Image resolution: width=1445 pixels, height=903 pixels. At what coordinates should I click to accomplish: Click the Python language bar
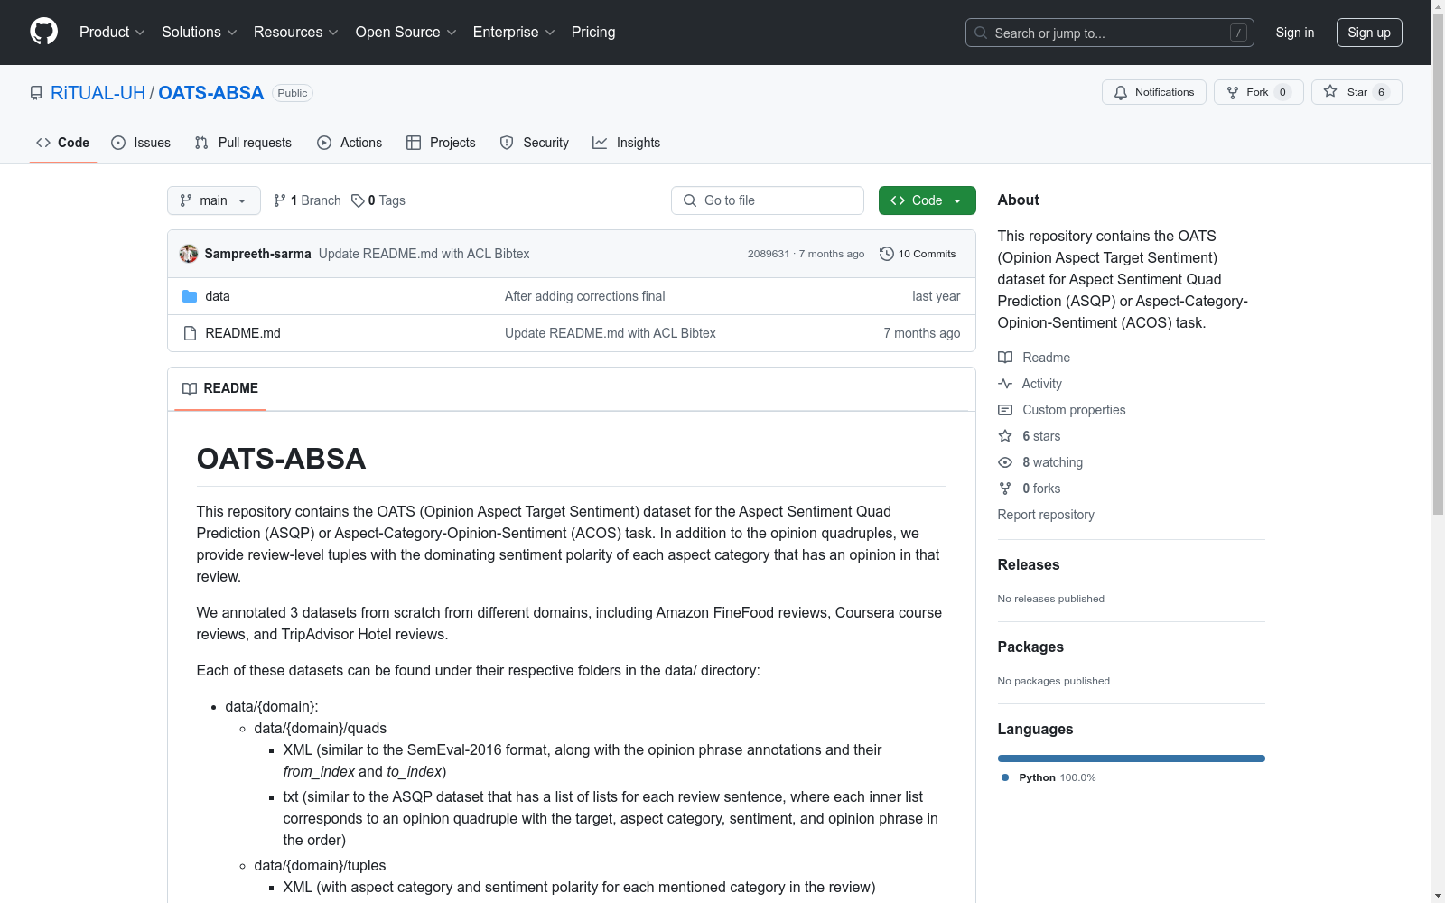point(1132,759)
